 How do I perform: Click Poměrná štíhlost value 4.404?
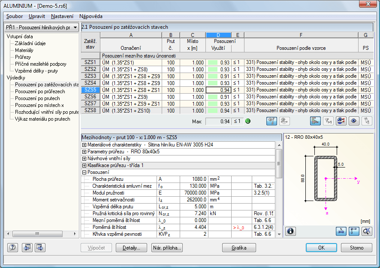(194, 228)
